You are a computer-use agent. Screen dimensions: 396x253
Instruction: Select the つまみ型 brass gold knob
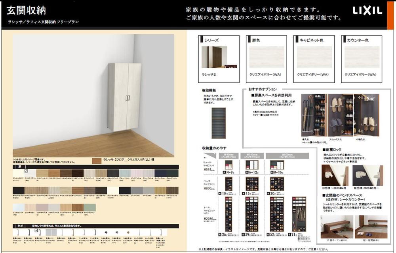pyautogui.click(x=128, y=232)
